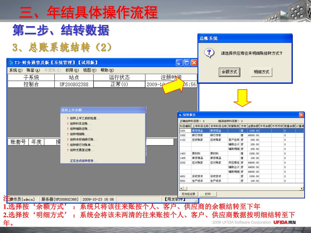Select row 2202 应付账款 in 结转报告

[x=241, y=163]
